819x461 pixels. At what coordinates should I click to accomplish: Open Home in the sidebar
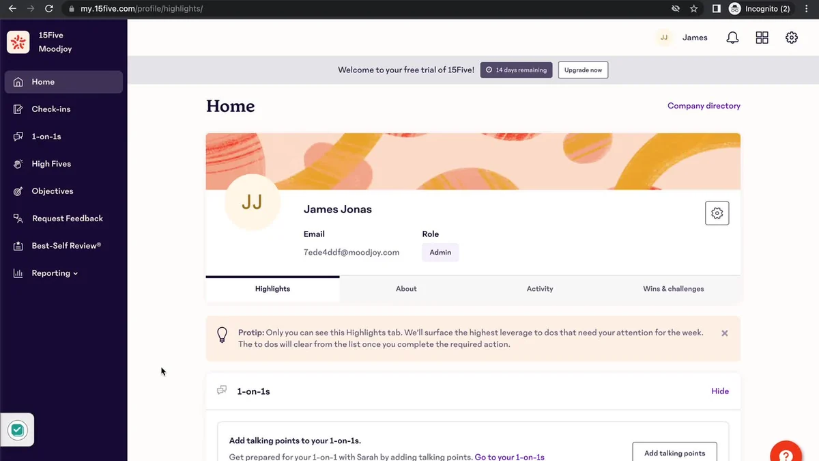63,82
